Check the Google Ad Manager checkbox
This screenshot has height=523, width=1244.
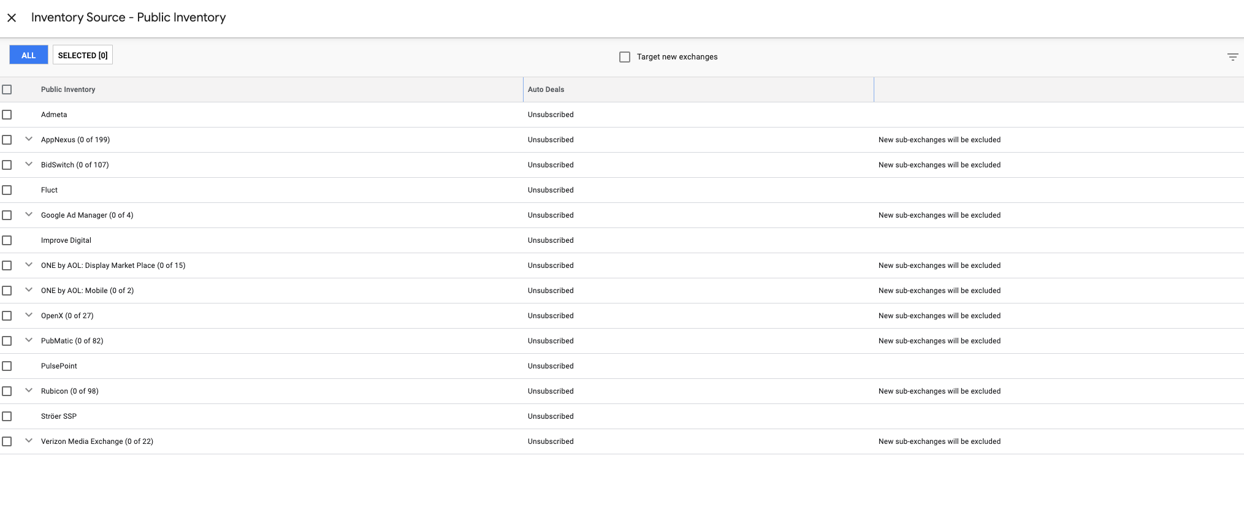point(7,215)
